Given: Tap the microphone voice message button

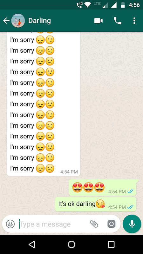Looking at the screenshot, I should tap(132, 224).
